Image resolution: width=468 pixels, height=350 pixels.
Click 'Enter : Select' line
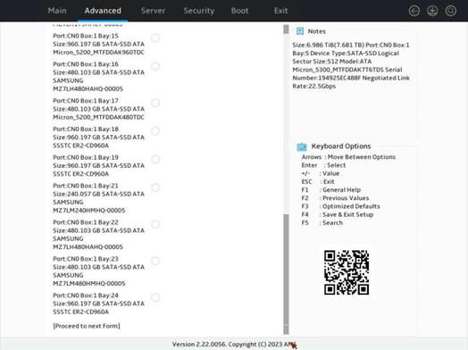pyautogui.click(x=323, y=165)
